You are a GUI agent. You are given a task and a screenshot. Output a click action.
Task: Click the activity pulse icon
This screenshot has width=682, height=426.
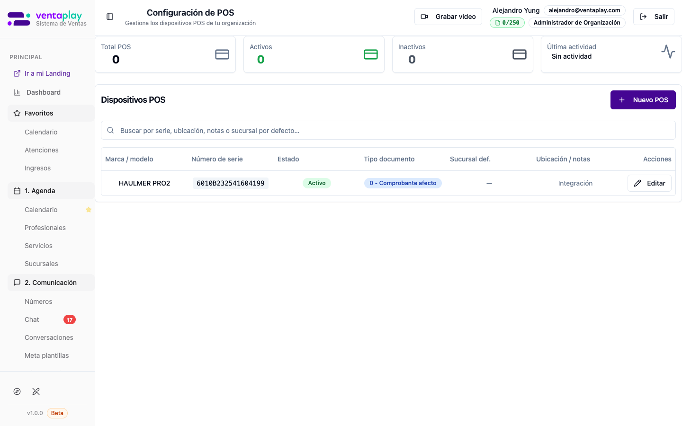(668, 51)
